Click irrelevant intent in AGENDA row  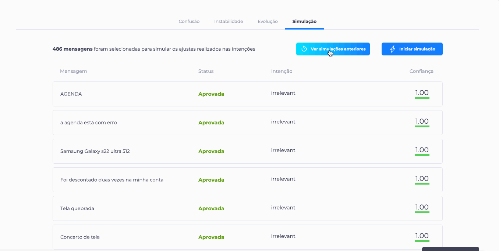tap(283, 93)
